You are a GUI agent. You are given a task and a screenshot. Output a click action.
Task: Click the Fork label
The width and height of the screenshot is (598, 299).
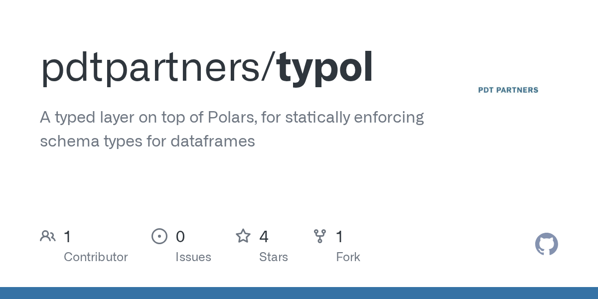coord(348,257)
